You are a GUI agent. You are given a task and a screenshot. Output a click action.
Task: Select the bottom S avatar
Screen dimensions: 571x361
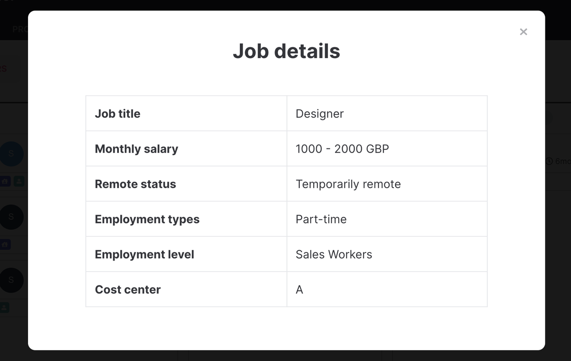pos(11,280)
